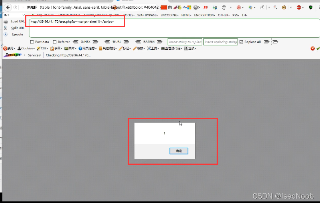Encode %URL with the right arrow
The image size is (320, 203).
(126, 42)
